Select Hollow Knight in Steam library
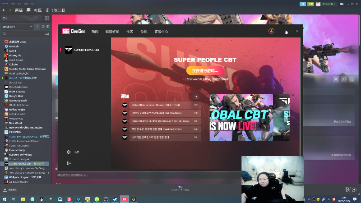This screenshot has height=203, width=361. click(17, 110)
